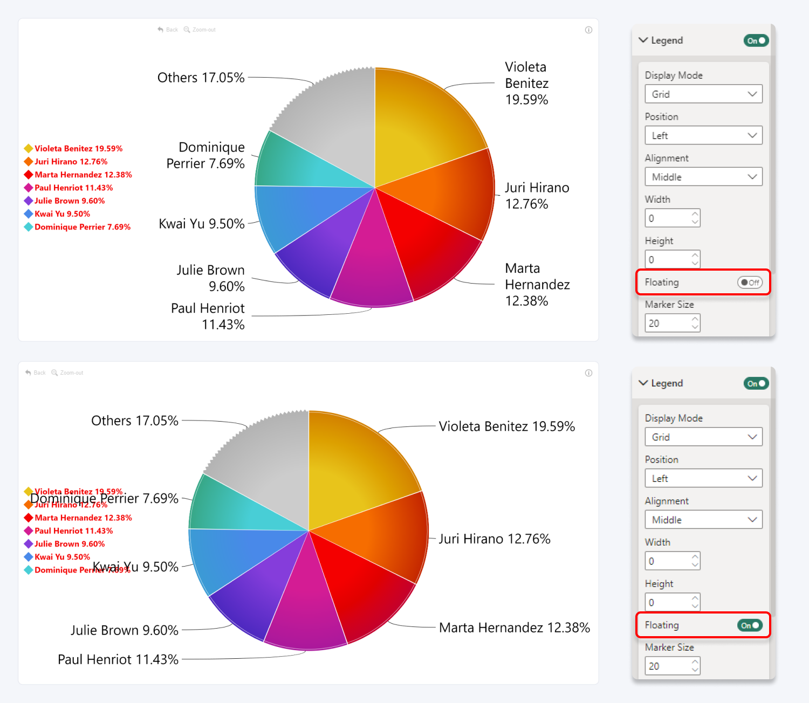Click blue diamond marker for Kwai Yu, top legend
Image resolution: width=809 pixels, height=703 pixels.
(29, 213)
